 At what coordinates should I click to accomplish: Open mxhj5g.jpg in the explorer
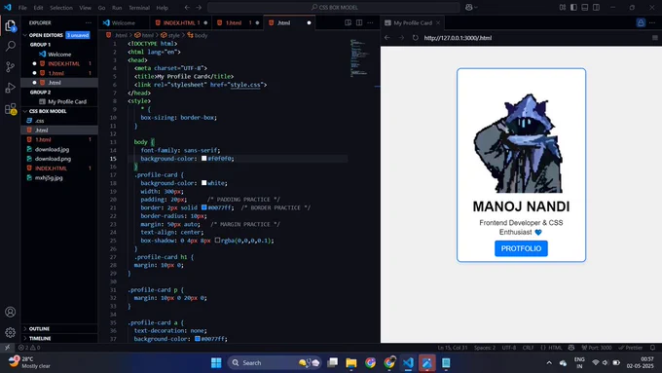click(49, 178)
